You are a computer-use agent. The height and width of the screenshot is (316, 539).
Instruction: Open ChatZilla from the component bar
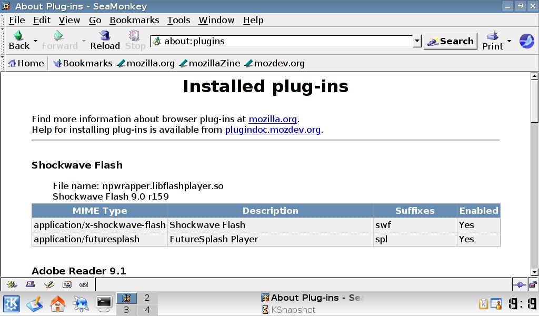click(84, 284)
